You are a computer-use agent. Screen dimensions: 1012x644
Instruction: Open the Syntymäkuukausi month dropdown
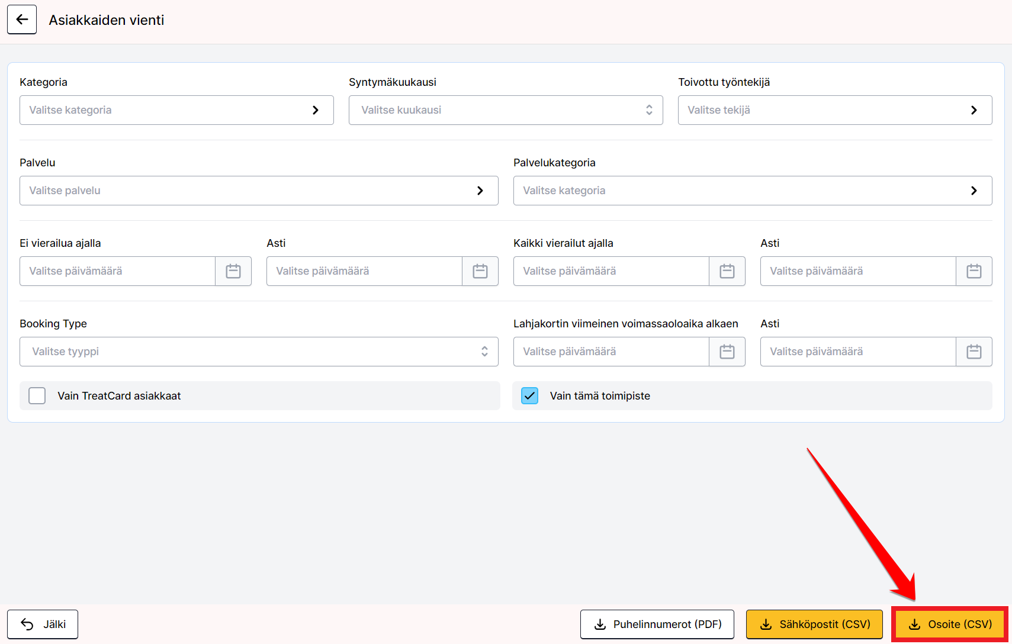(506, 110)
